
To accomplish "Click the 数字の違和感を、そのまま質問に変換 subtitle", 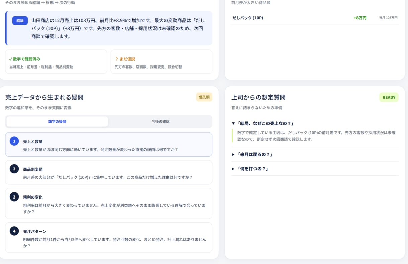I will (38, 108).
